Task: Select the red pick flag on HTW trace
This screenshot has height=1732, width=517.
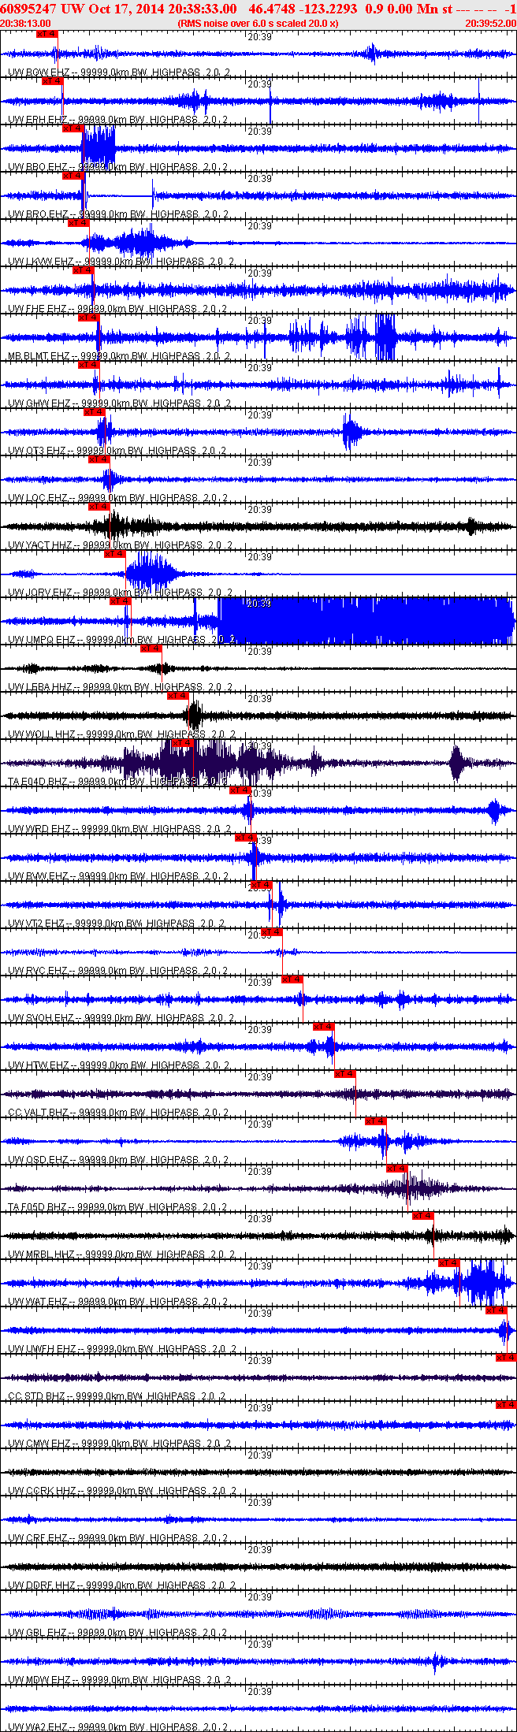Action: 324,1027
